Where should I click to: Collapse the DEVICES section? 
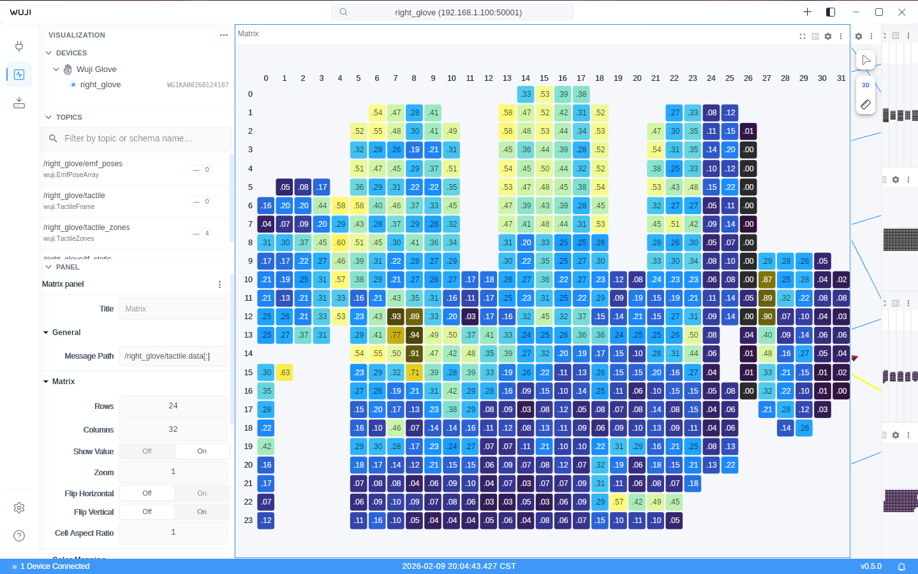click(48, 53)
